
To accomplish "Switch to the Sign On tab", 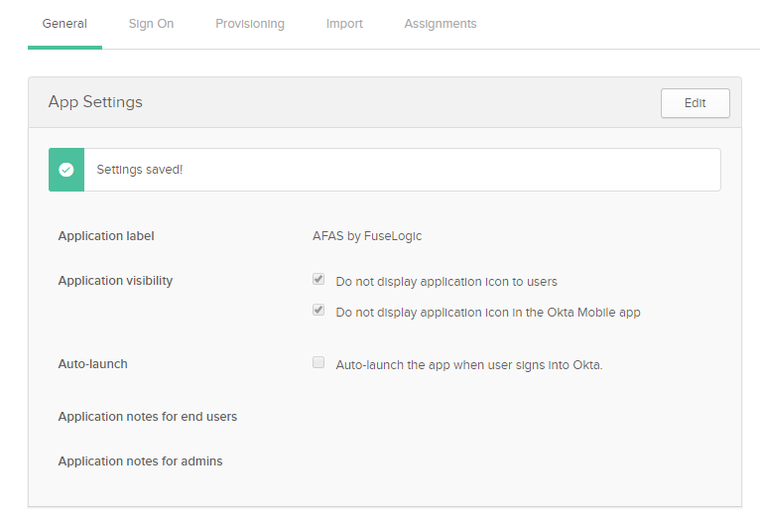I will coord(151,24).
